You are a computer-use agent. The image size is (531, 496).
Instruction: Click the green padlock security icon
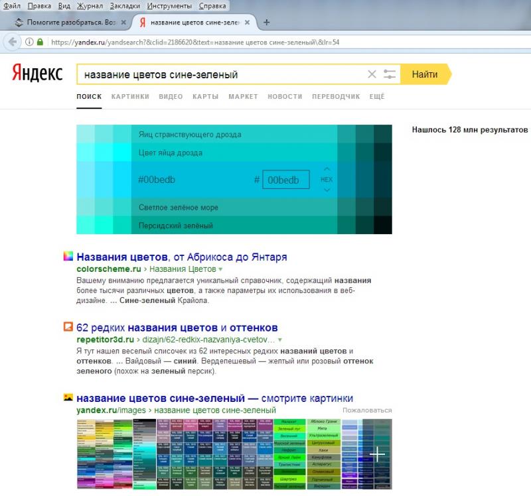40,42
